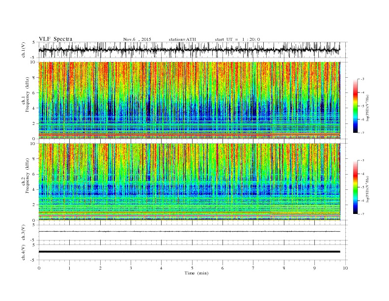389x301 pixels.
Task: Click the flat ch.3 voltage trace
Action: point(189,232)
